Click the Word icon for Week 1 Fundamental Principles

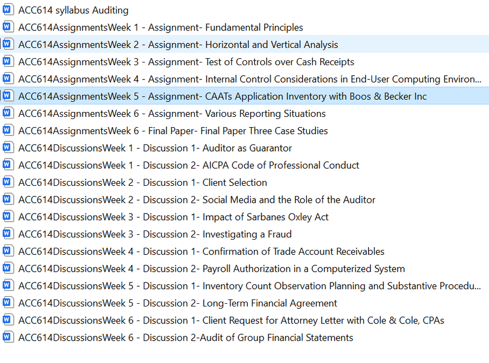click(x=8, y=27)
